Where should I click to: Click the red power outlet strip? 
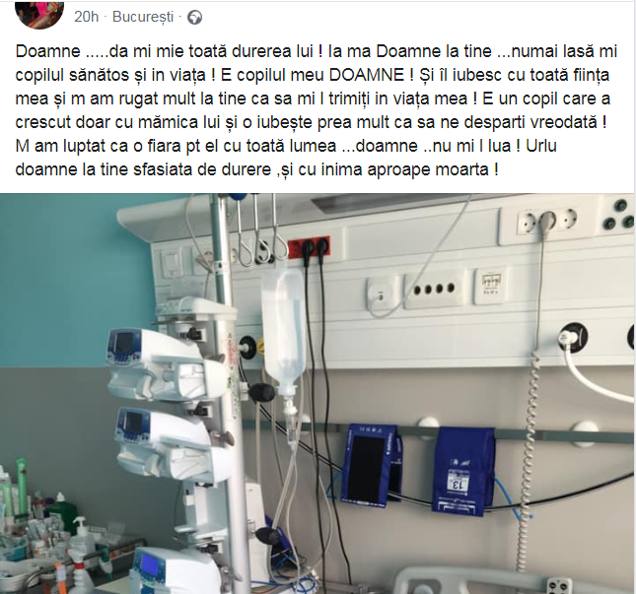coord(309,246)
